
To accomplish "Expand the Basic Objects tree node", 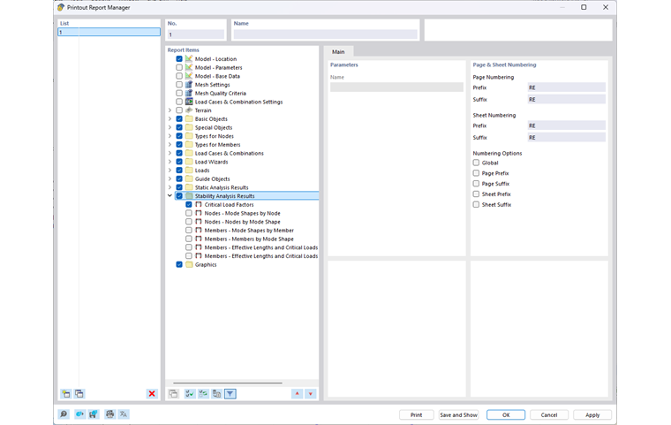I will point(170,118).
